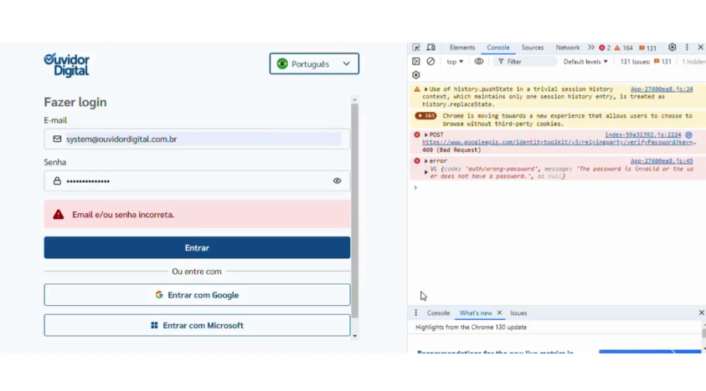Image resolution: width=706 pixels, height=391 pixels.
Task: Click the 131 Issues link in console toolbar
Action: pos(646,62)
